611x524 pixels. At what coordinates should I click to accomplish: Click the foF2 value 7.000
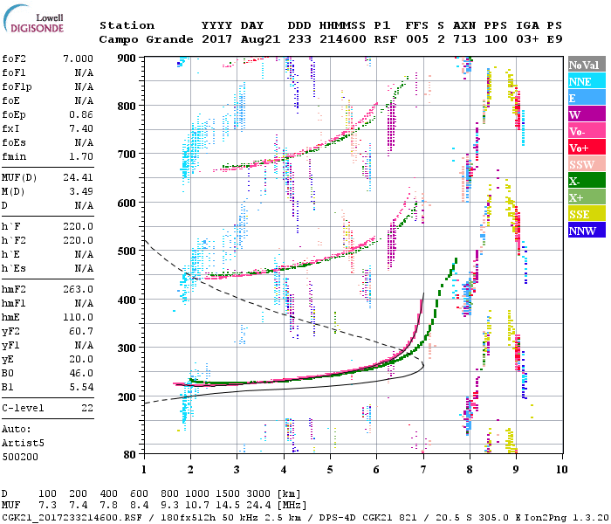pyautogui.click(x=78, y=57)
